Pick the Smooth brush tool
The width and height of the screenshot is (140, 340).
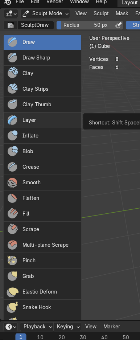42,183
